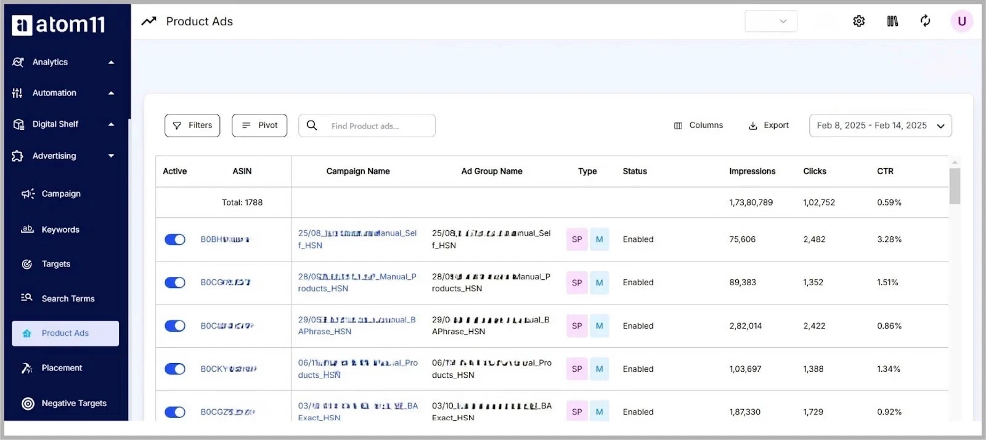Click the SP badge in the 75,606 row
Image resolution: width=986 pixels, height=440 pixels.
coord(577,239)
